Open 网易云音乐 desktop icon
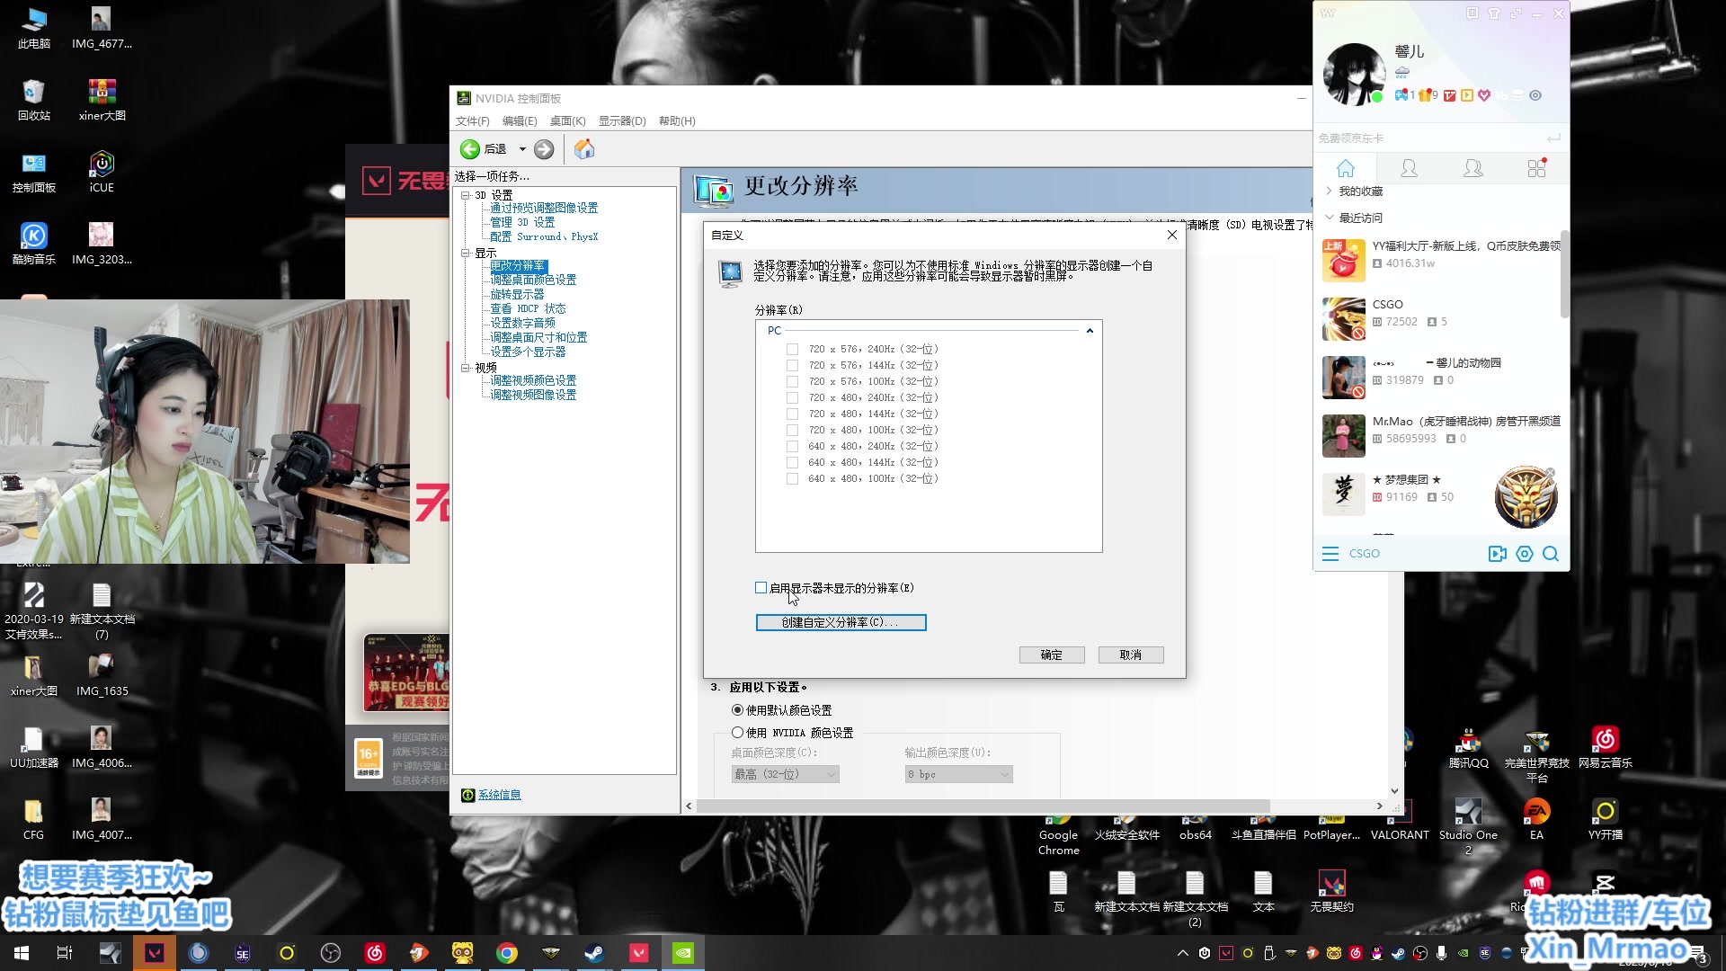The width and height of the screenshot is (1726, 971). (1606, 747)
